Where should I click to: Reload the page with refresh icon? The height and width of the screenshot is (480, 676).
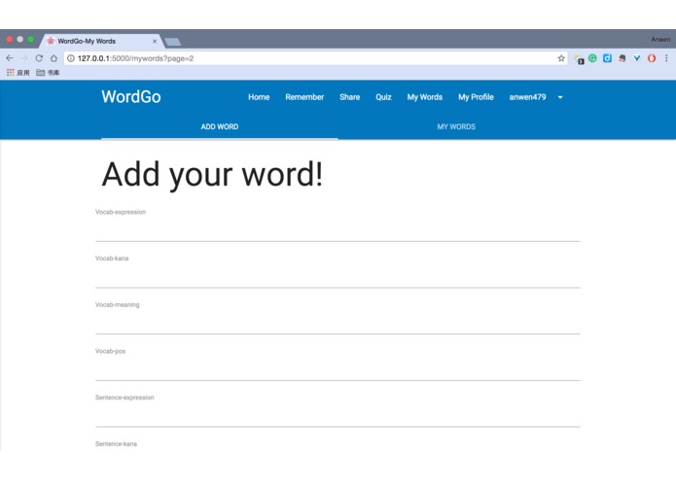pos(39,58)
